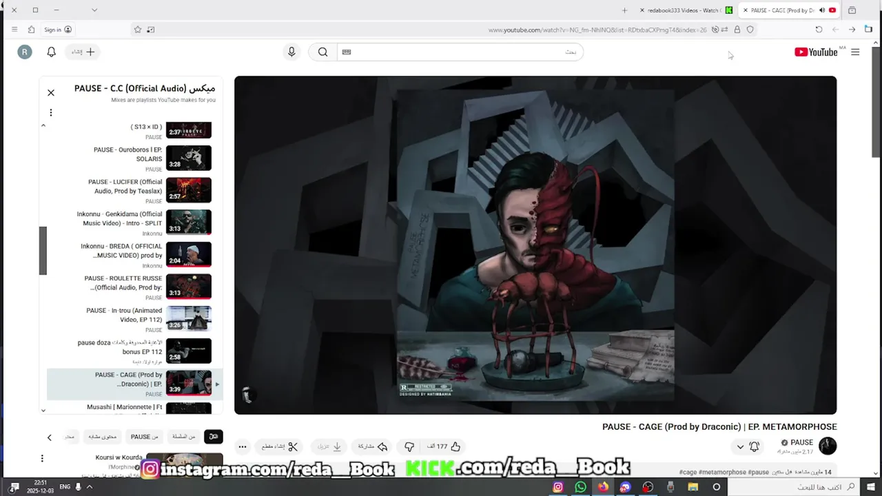
Task: Use the page vertical scrollbar
Action: (876, 103)
